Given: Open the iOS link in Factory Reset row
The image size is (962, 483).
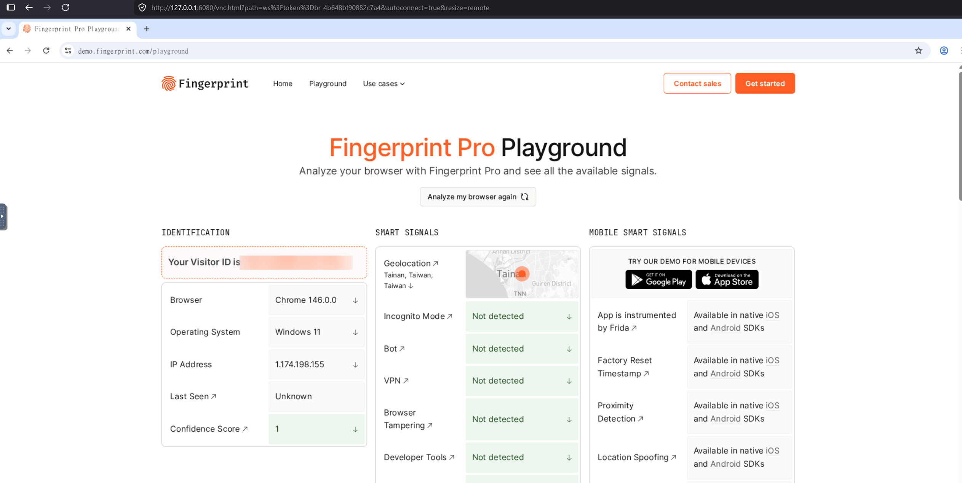Looking at the screenshot, I should 772,360.
